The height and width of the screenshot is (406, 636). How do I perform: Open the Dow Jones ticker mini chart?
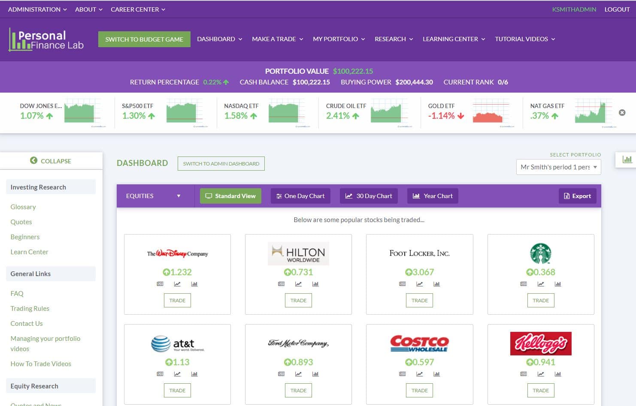82,112
